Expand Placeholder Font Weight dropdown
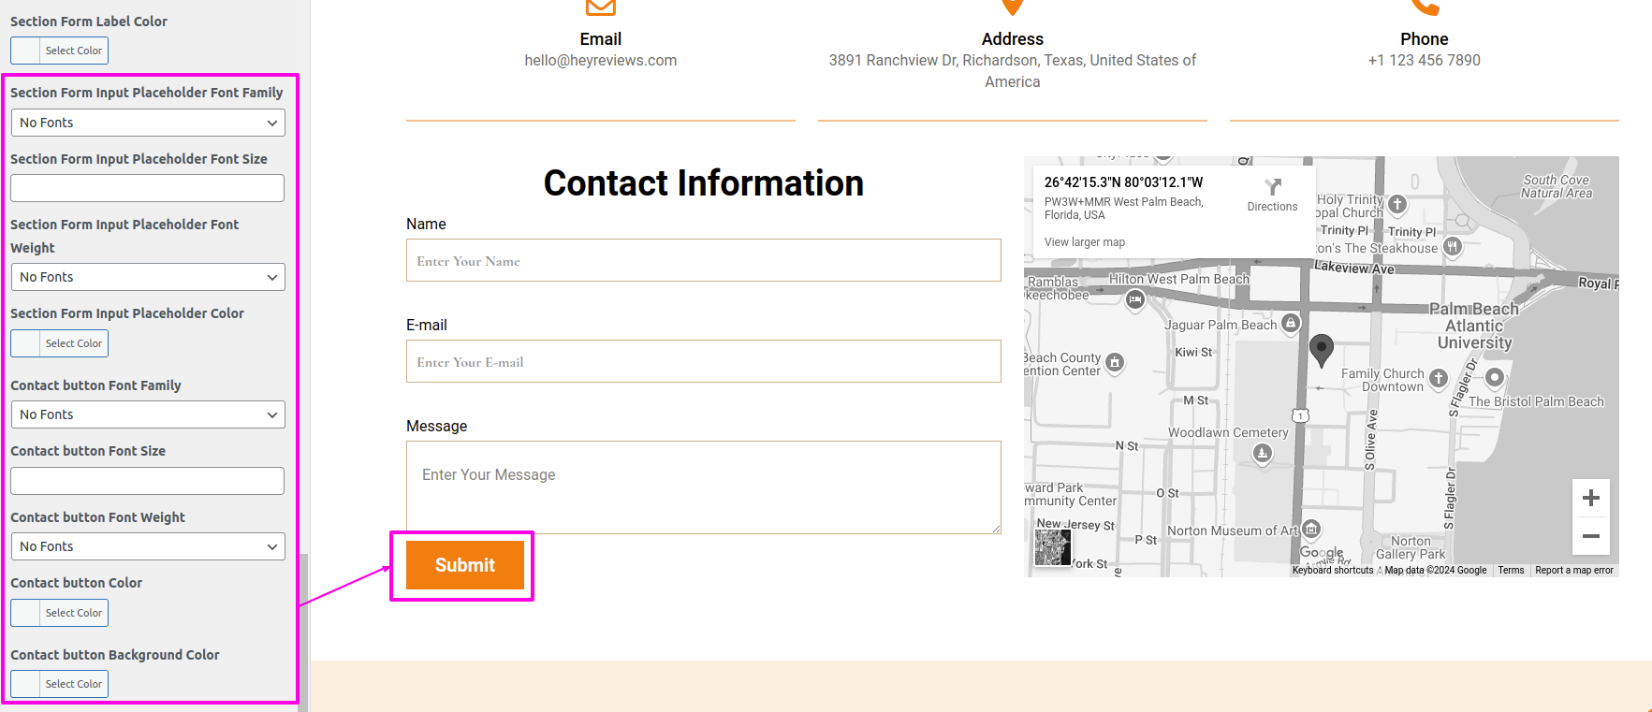This screenshot has width=1652, height=712. tap(148, 277)
